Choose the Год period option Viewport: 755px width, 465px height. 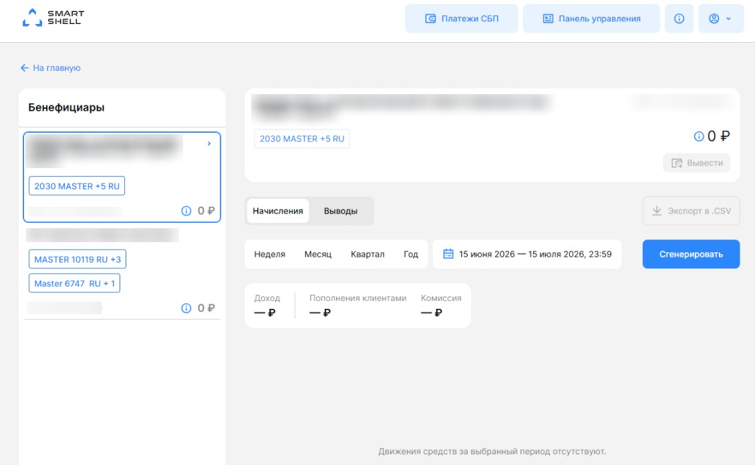pyautogui.click(x=411, y=254)
